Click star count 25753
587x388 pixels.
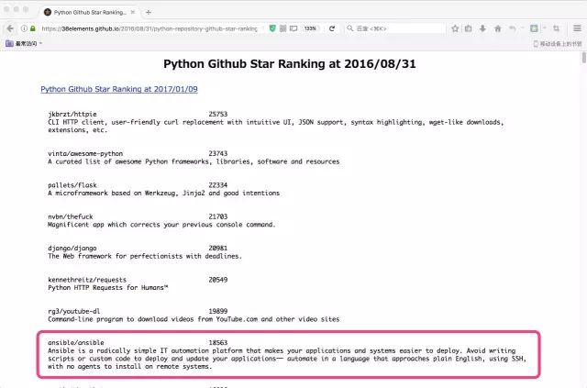(218, 115)
